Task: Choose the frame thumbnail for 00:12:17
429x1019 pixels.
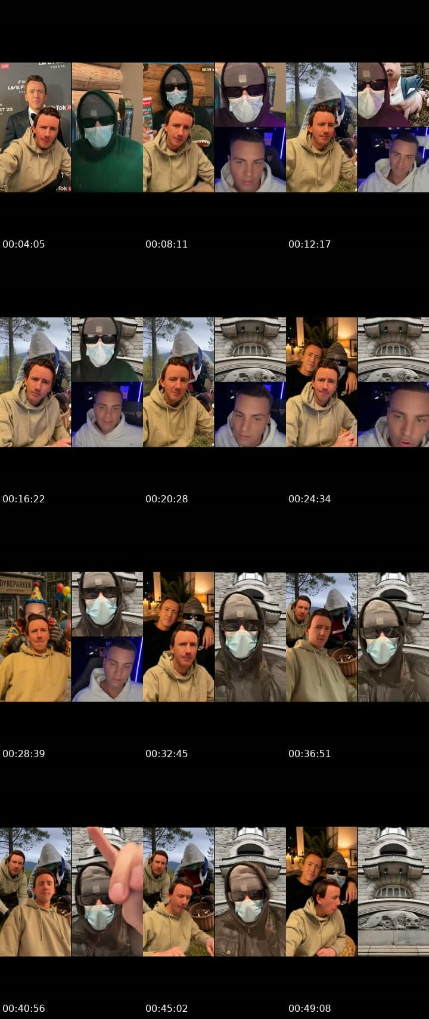Action: point(357,127)
